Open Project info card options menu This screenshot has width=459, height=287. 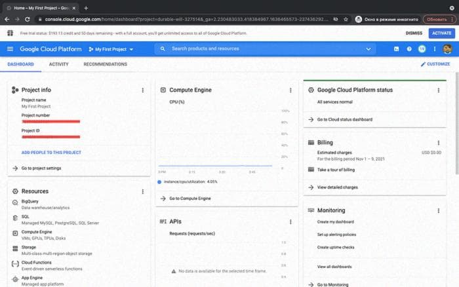click(142, 90)
